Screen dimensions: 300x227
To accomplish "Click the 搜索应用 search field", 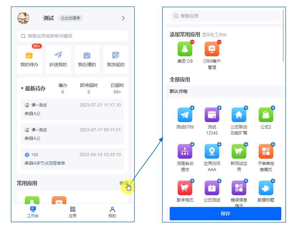I will click(225, 16).
